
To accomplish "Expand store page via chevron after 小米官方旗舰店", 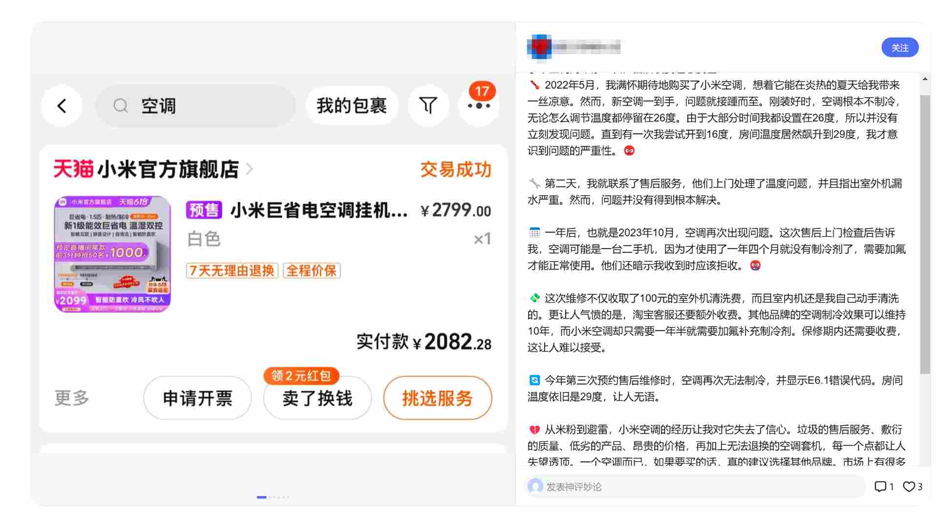I will 250,169.
